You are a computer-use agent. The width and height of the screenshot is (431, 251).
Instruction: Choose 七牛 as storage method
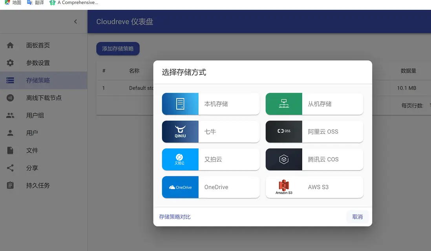point(211,132)
